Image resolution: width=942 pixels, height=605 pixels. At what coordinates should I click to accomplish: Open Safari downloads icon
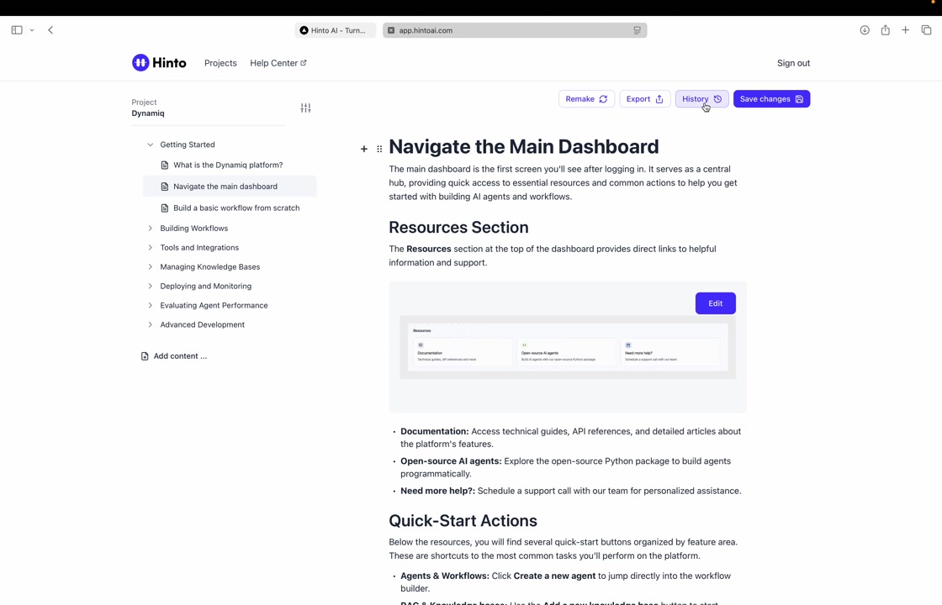point(865,30)
